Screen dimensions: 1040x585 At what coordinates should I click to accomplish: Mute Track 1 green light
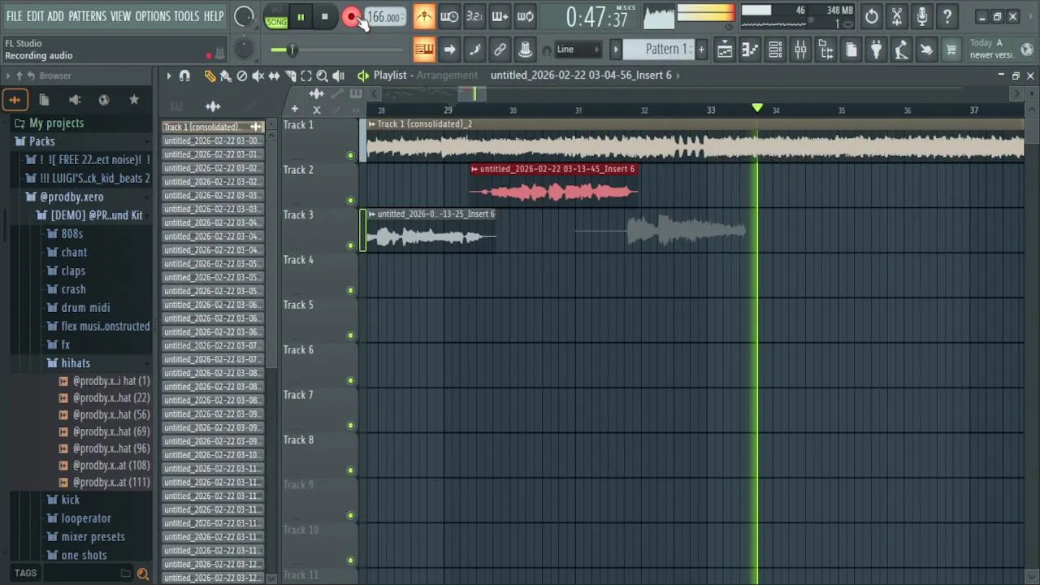[351, 155]
